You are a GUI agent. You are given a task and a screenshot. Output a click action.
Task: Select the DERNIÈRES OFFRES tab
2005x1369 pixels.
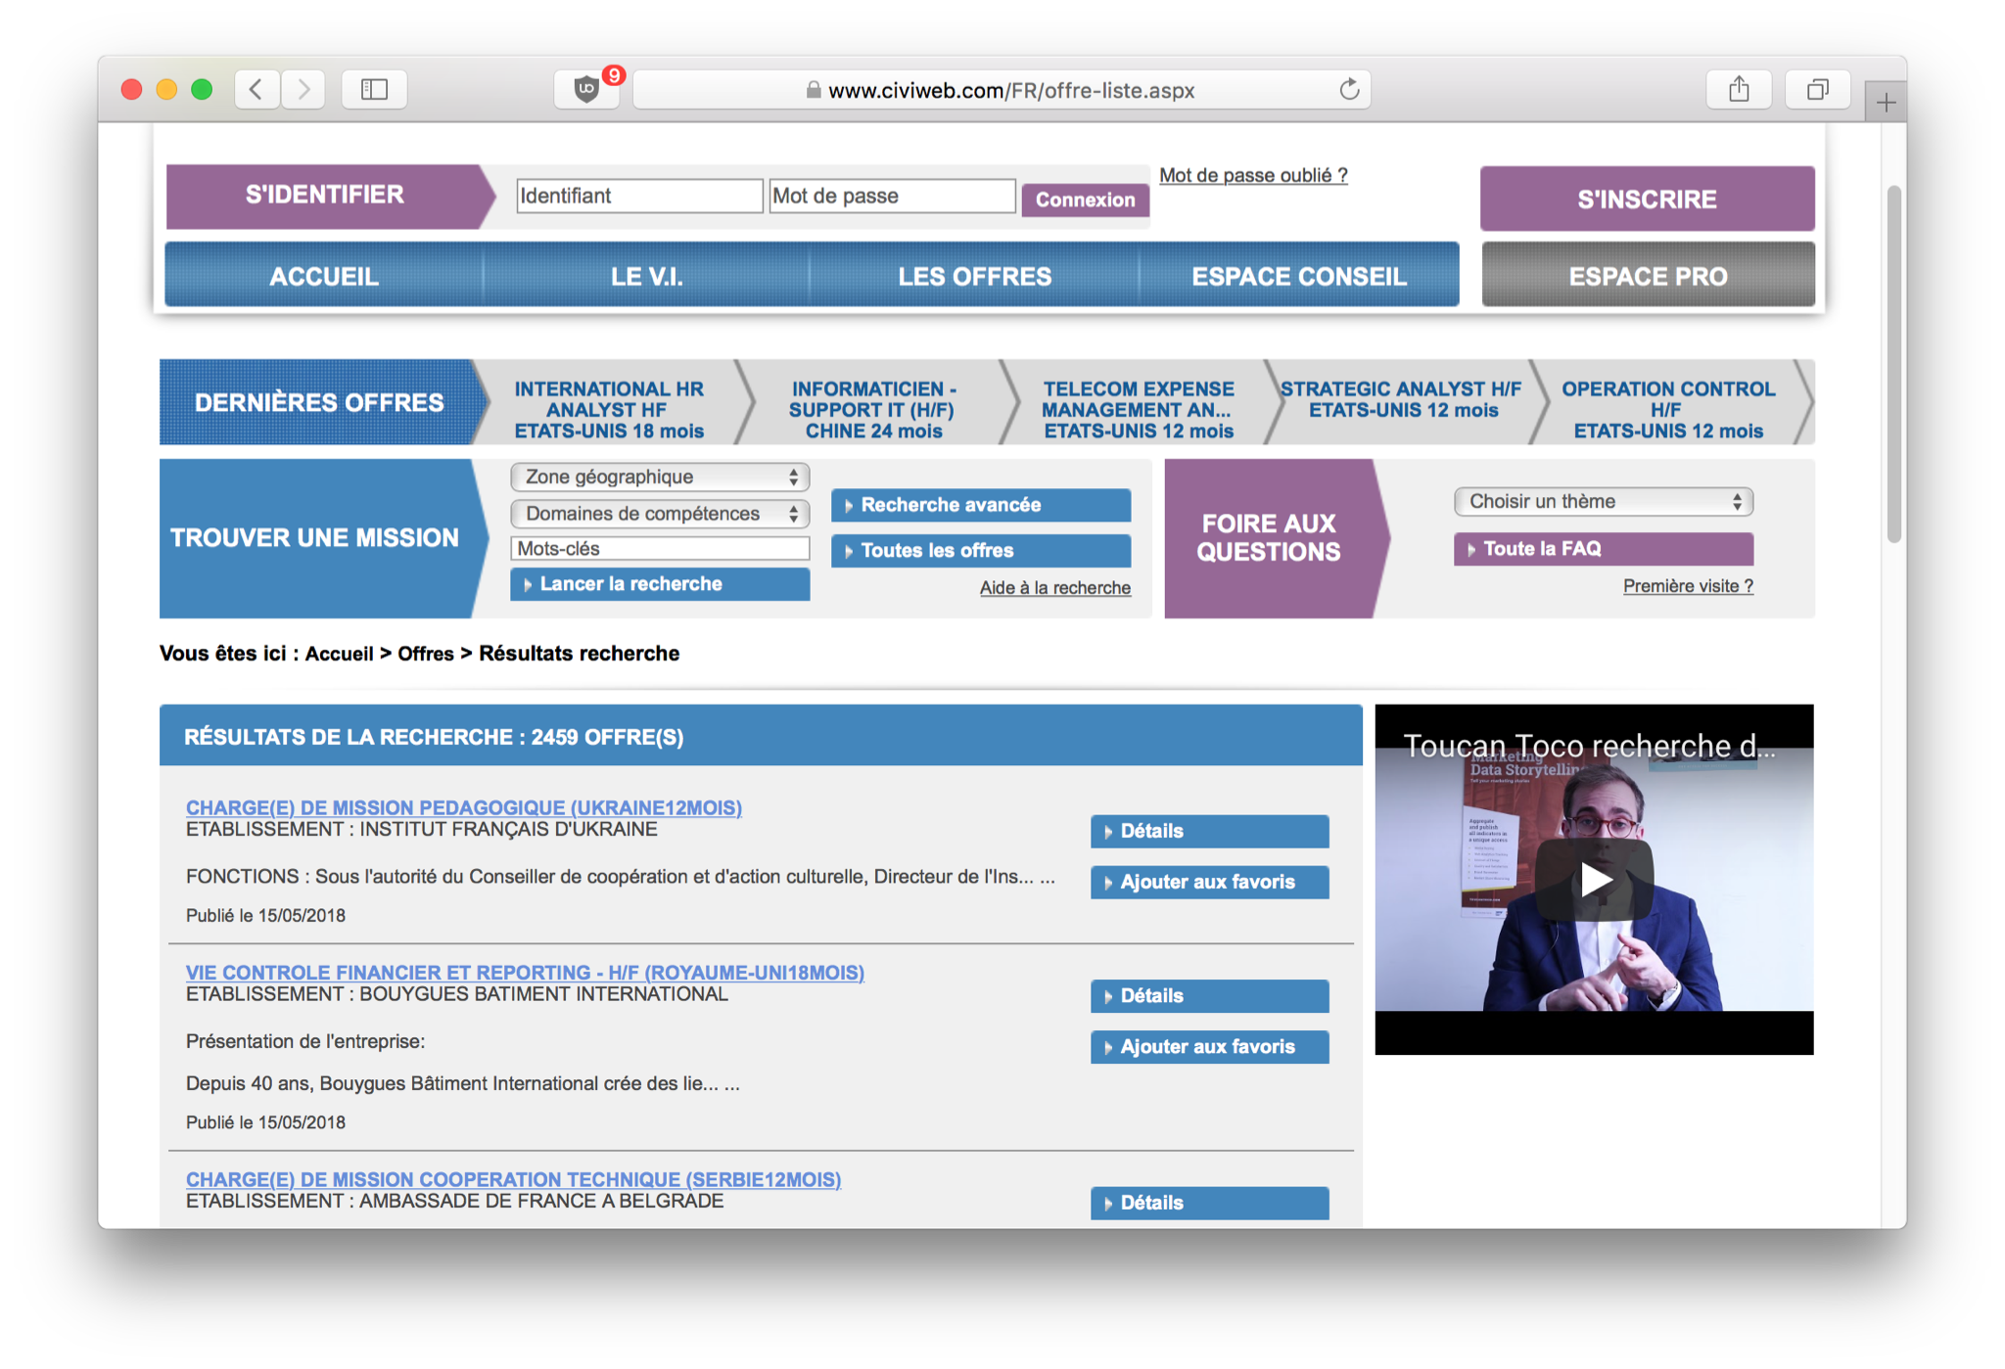(x=319, y=402)
